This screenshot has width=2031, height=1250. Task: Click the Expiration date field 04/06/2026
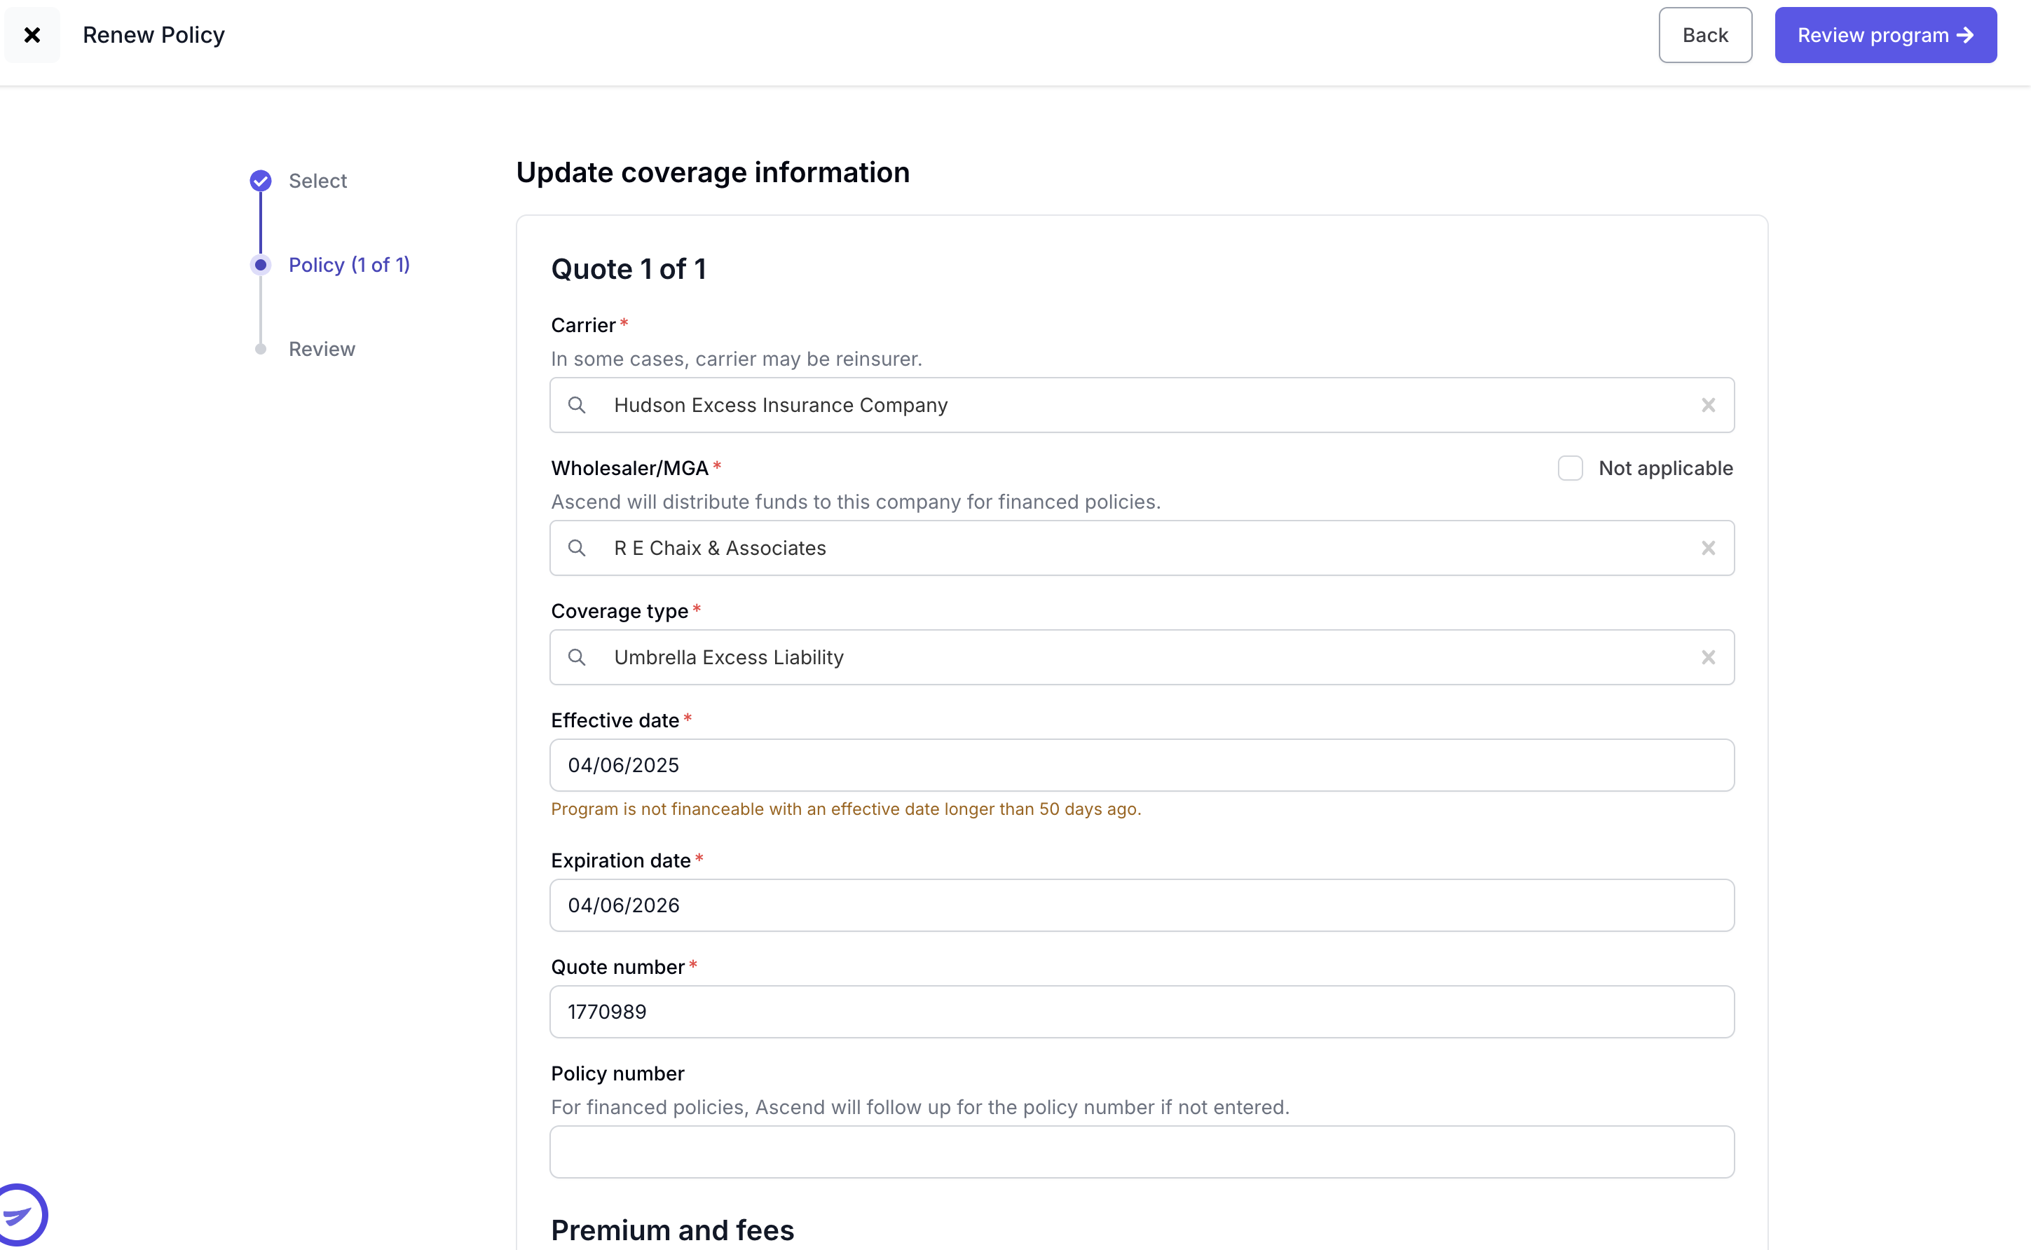click(1141, 905)
